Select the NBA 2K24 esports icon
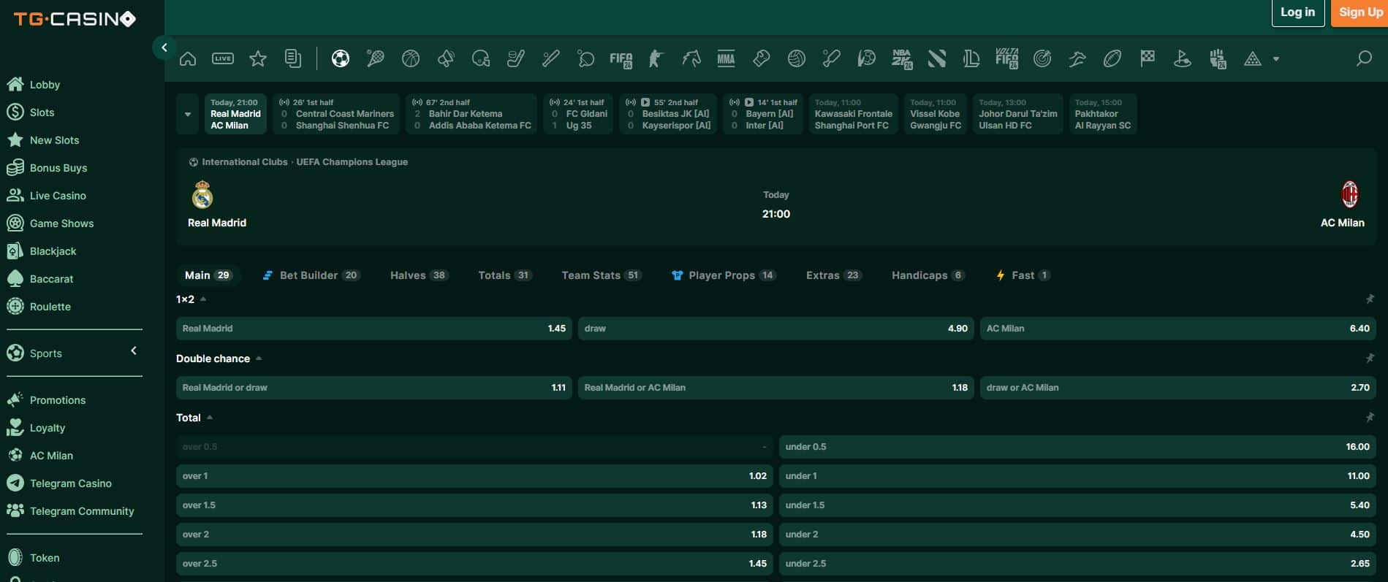Image resolution: width=1388 pixels, height=582 pixels. (x=902, y=59)
